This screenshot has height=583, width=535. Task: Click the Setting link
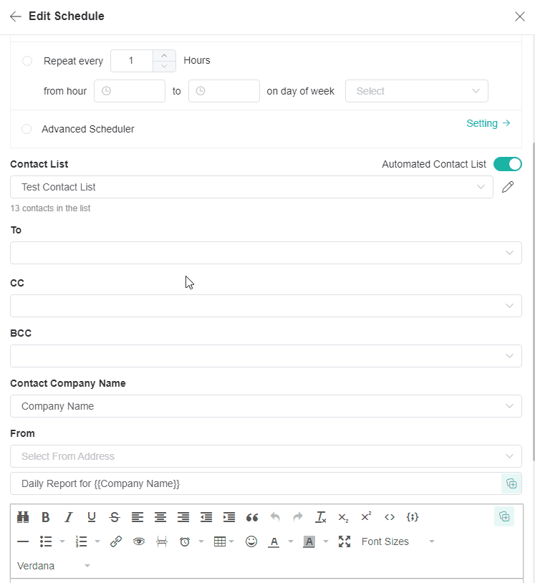(488, 123)
